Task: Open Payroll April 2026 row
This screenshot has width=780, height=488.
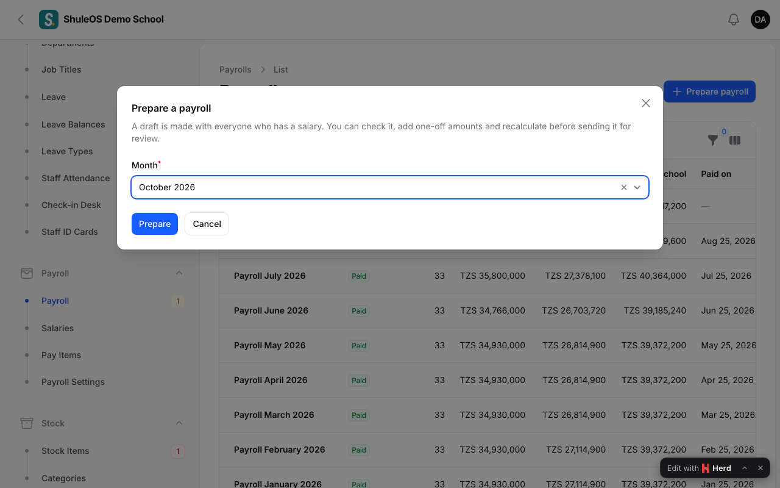Action: (487, 380)
